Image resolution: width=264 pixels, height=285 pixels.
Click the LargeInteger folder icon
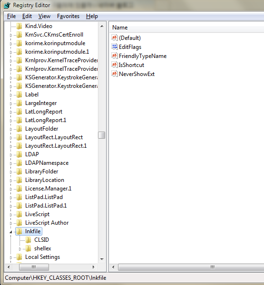pos(20,103)
